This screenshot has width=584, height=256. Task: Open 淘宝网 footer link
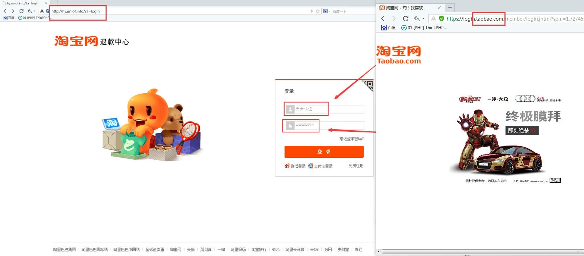pyautogui.click(x=176, y=250)
